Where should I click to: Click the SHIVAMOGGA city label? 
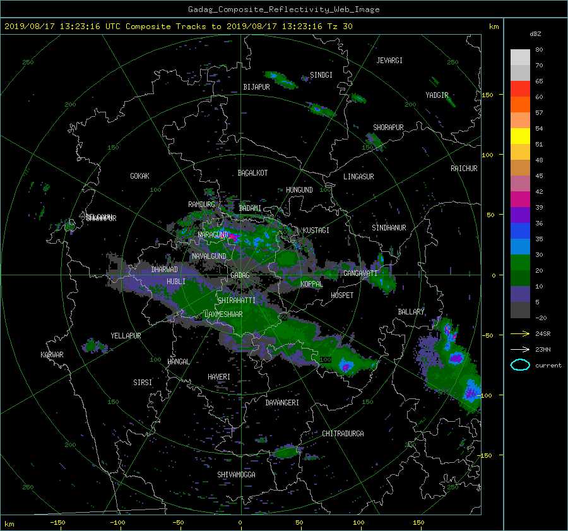[x=236, y=475]
